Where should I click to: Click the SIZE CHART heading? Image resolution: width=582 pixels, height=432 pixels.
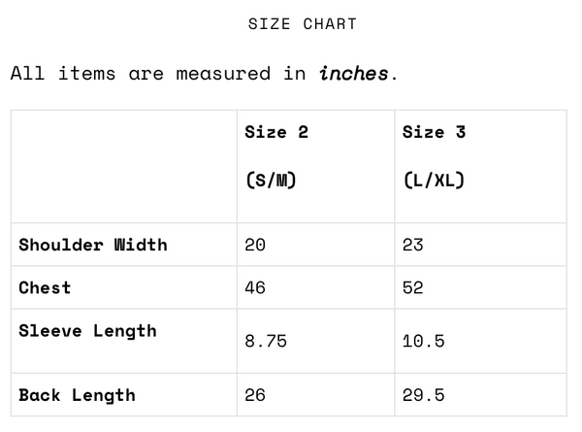302,24
